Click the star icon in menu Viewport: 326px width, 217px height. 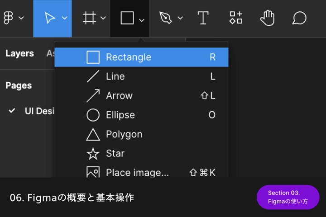(93, 154)
